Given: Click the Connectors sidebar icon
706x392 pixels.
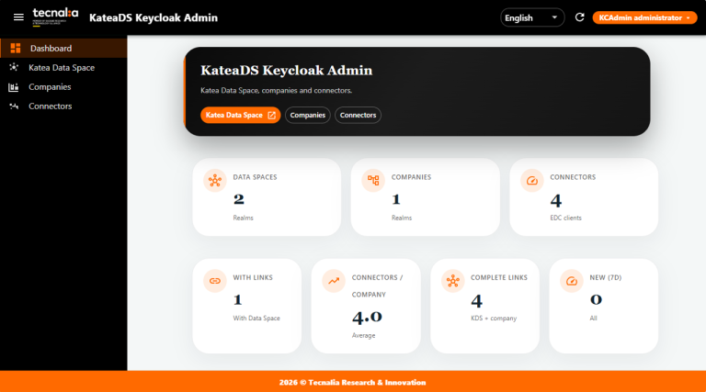Looking at the screenshot, I should tap(14, 106).
